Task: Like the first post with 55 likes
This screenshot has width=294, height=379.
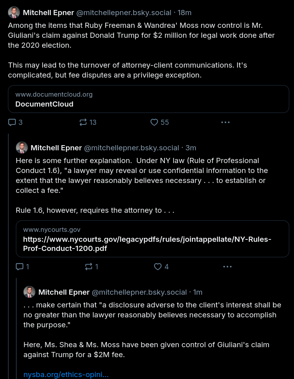Action: tap(155, 122)
